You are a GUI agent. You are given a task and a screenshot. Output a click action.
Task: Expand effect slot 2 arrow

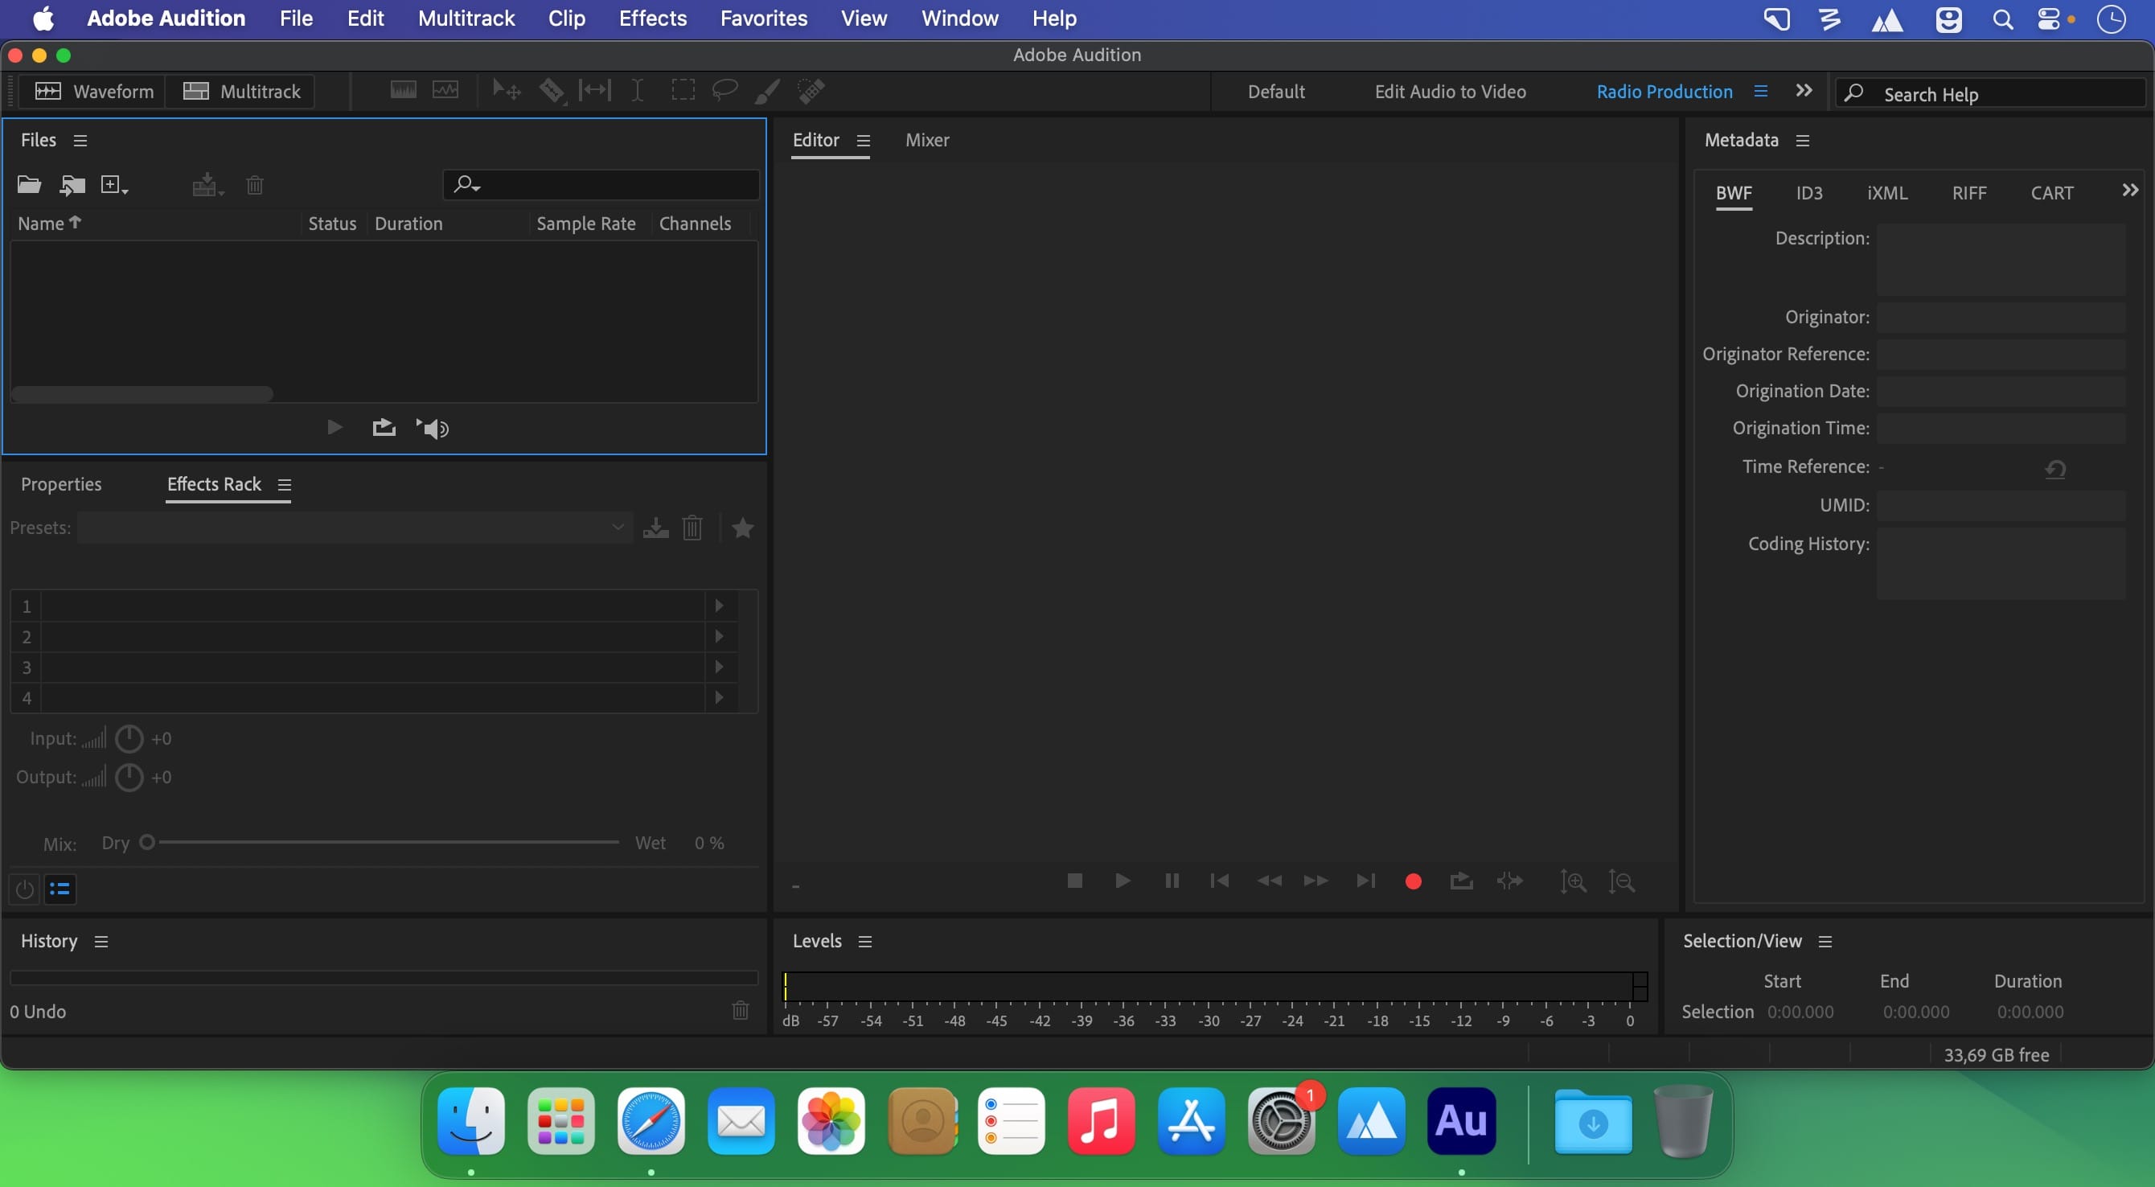pos(720,637)
